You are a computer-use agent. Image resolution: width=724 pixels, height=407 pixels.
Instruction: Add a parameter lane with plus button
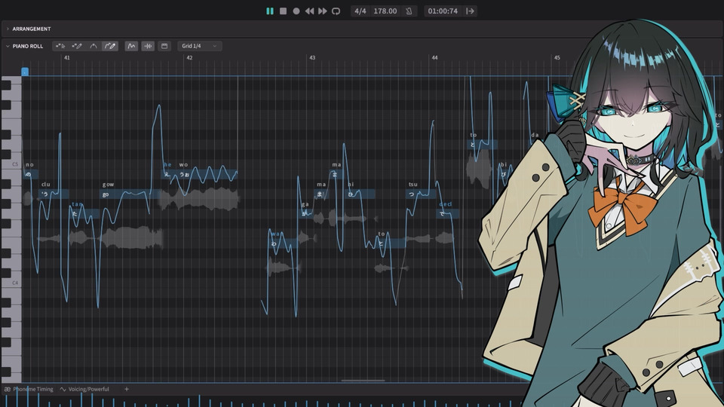(x=127, y=389)
